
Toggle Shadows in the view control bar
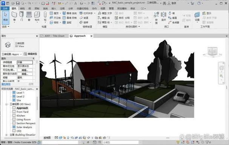pos(68,137)
